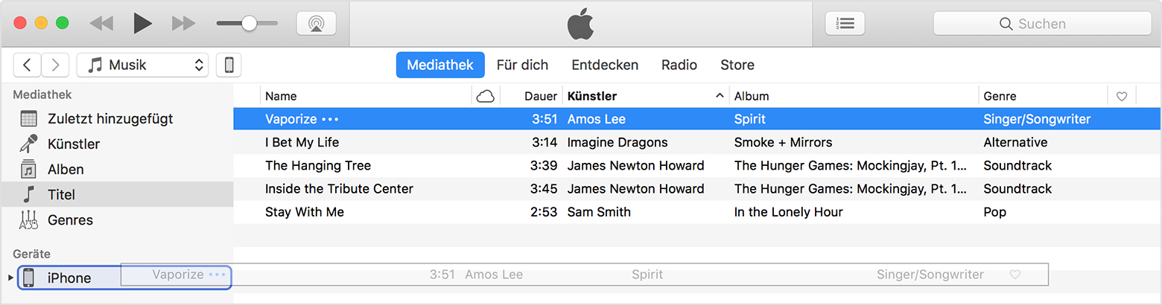Skip forward to the next track
The width and height of the screenshot is (1162, 305).
pos(183,23)
